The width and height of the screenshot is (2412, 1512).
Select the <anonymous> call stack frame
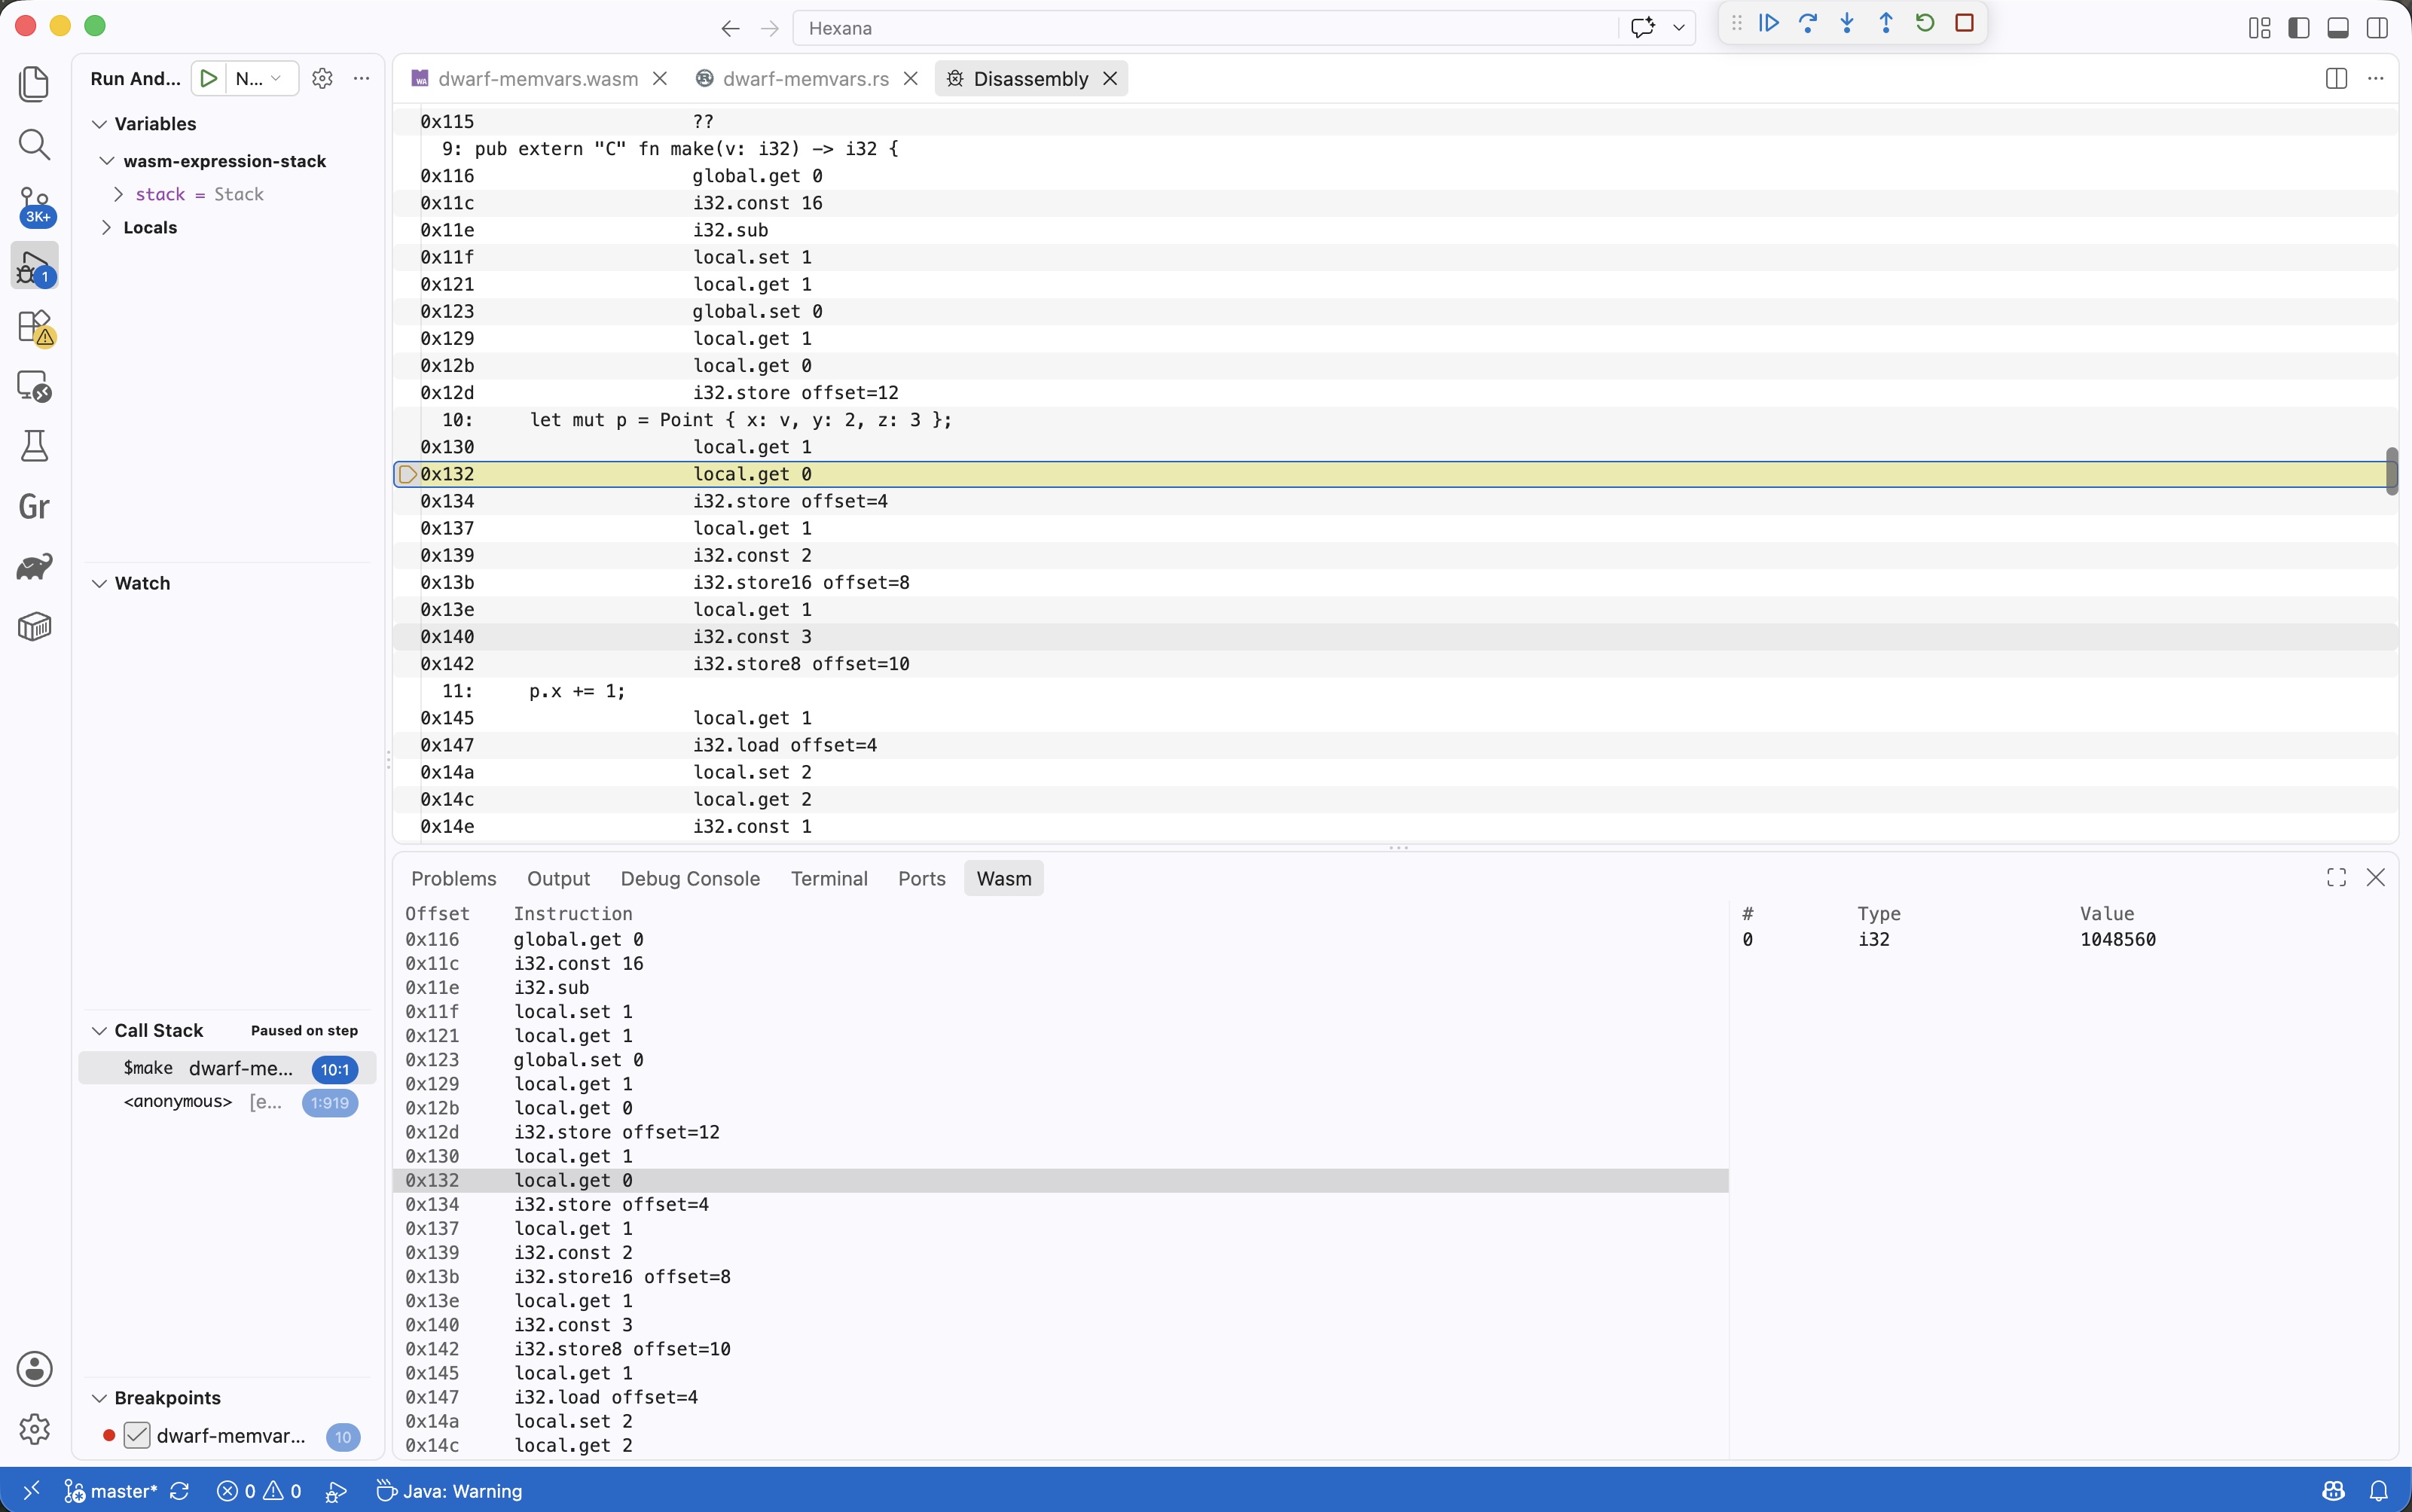coord(227,1102)
